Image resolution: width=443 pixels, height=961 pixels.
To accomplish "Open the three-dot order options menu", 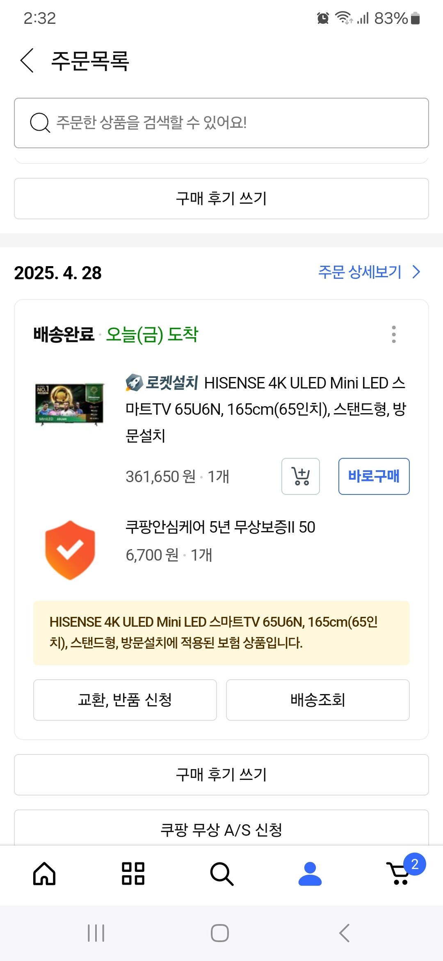I will [x=394, y=334].
